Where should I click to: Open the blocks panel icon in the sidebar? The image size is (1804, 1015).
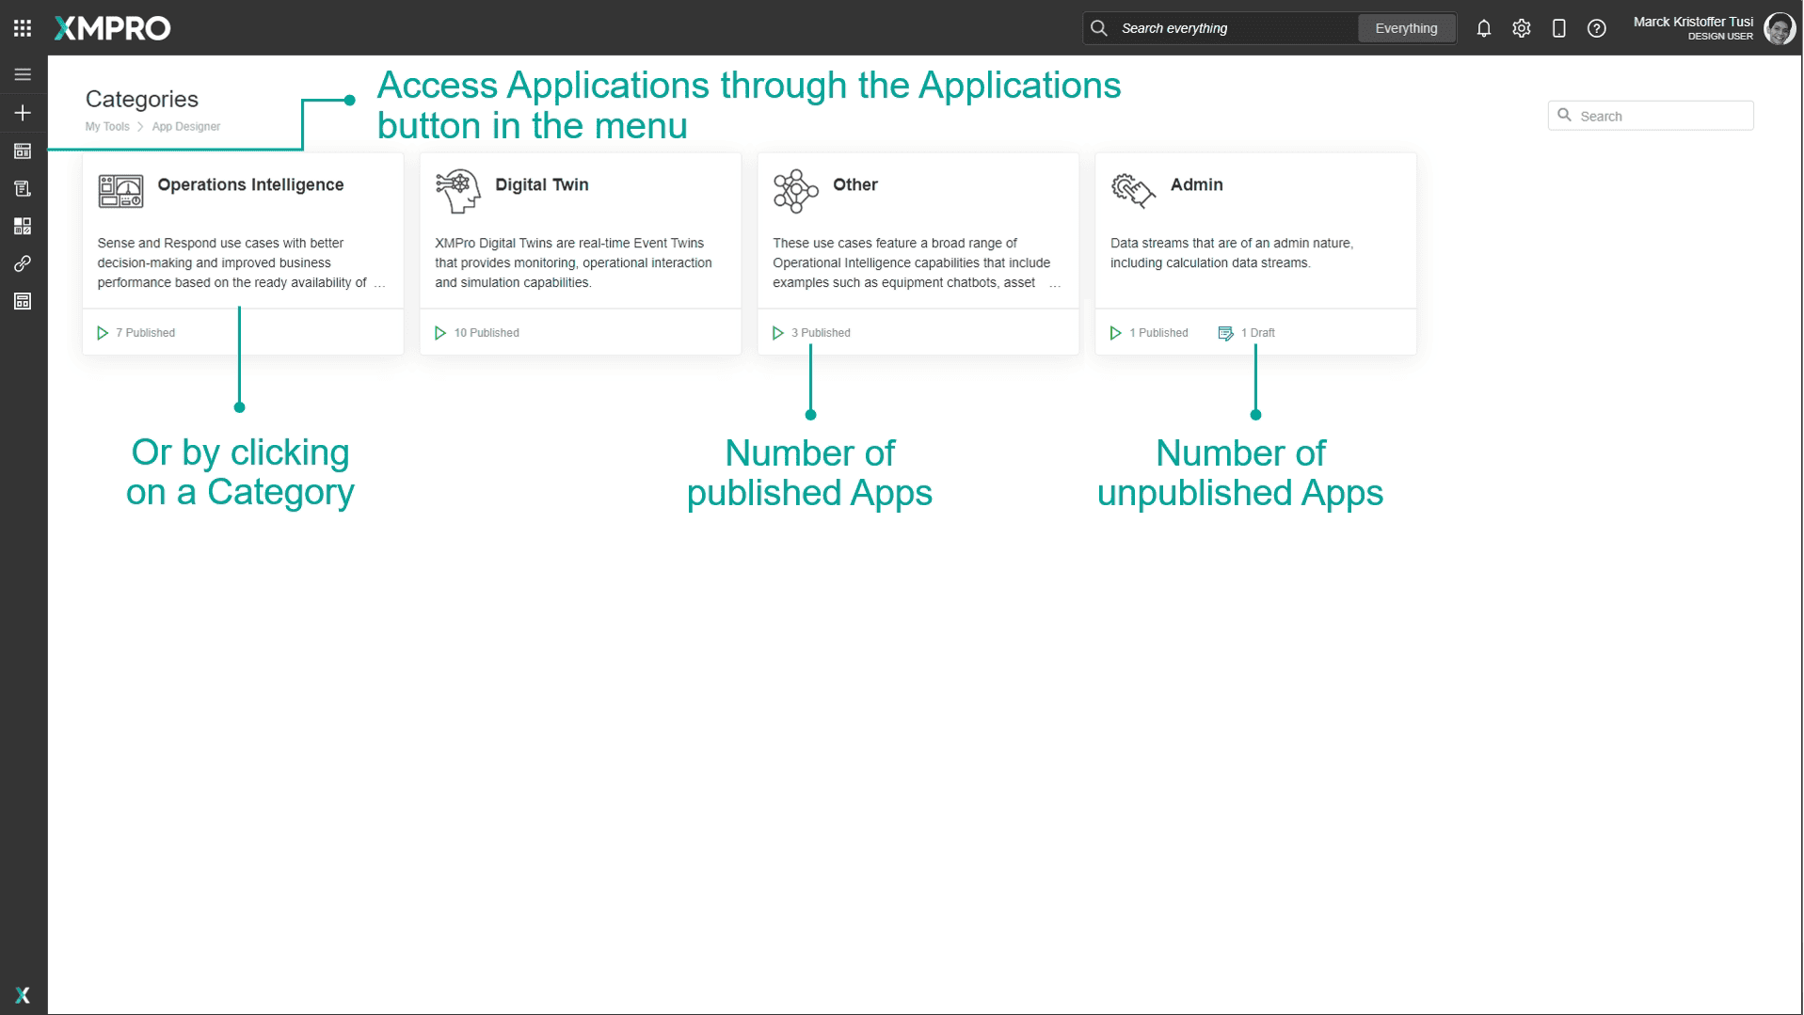[x=23, y=226]
